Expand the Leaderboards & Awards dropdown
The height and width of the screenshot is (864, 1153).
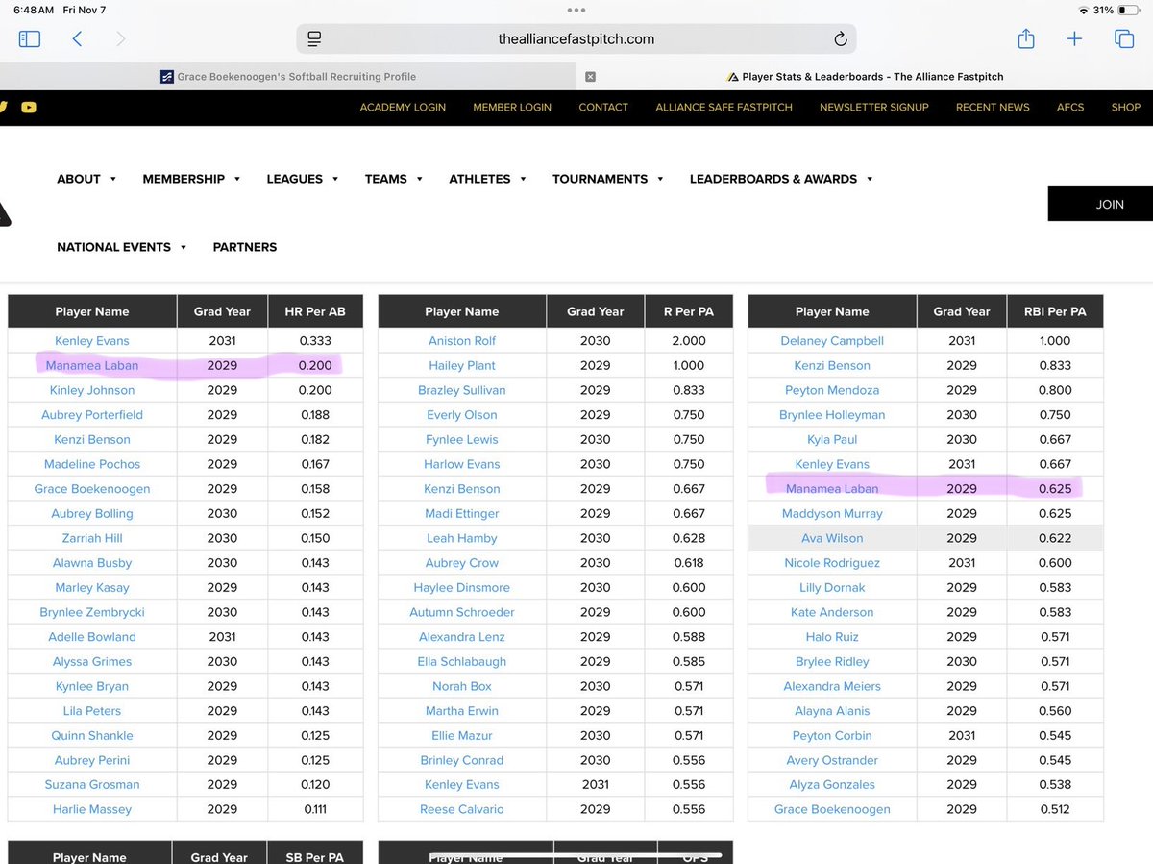[781, 179]
